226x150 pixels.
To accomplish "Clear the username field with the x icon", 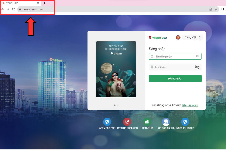I will click(x=197, y=56).
